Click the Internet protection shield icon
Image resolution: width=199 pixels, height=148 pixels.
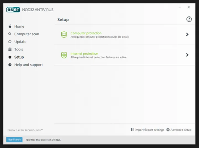pos(64,55)
